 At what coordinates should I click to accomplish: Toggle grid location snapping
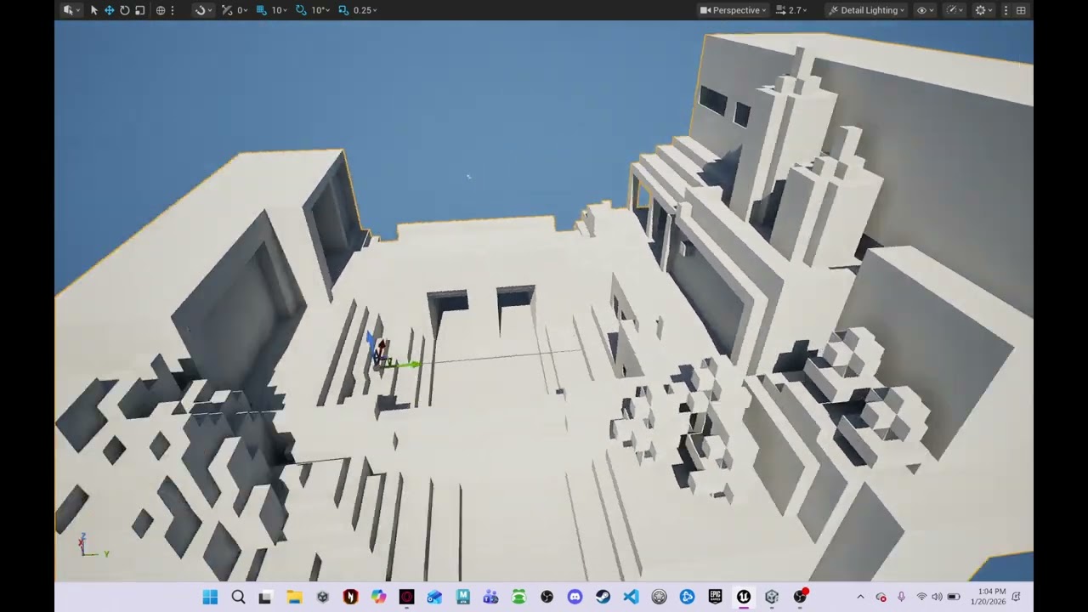262,10
